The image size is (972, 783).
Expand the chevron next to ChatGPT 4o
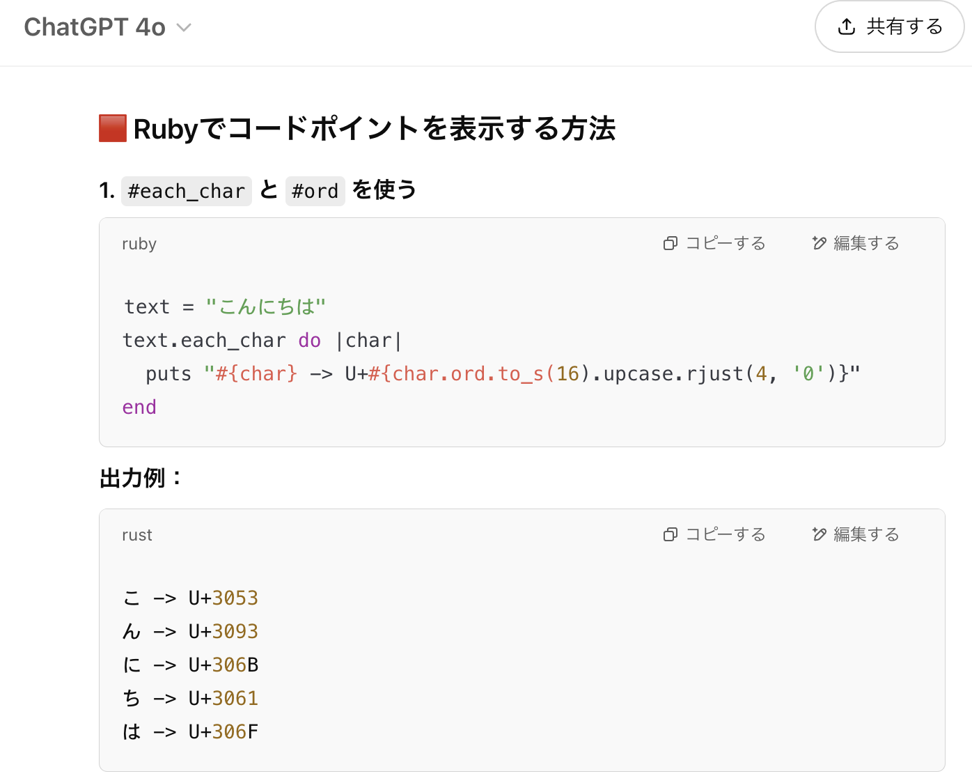pyautogui.click(x=184, y=28)
